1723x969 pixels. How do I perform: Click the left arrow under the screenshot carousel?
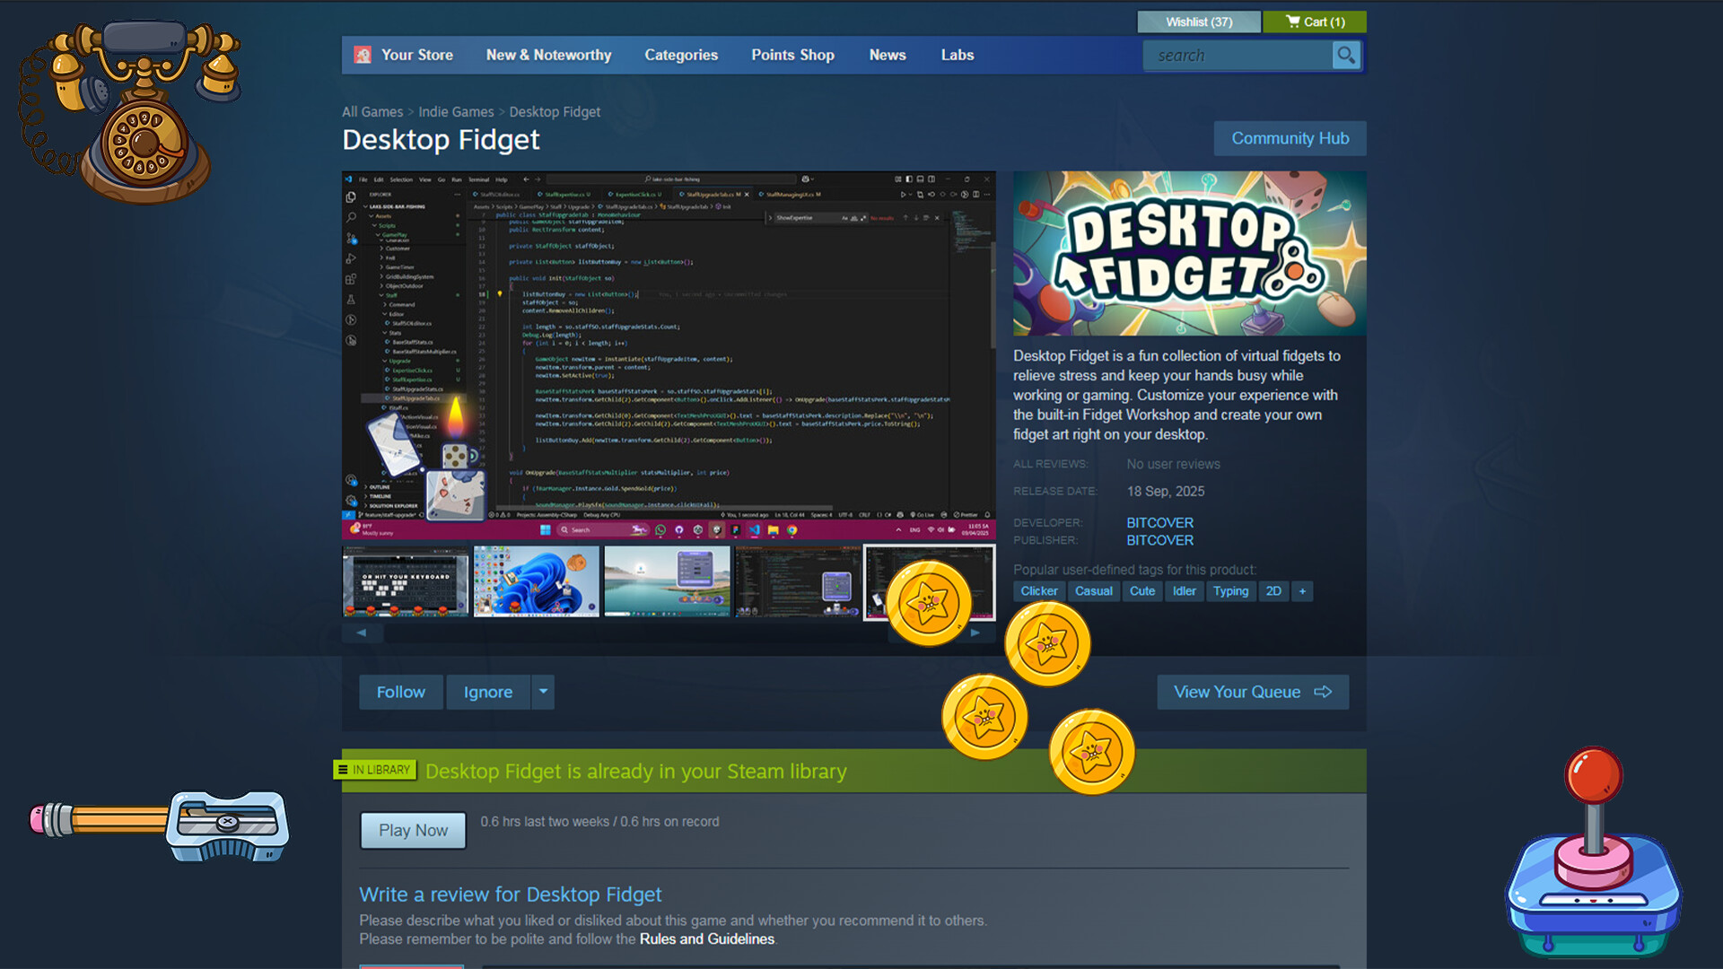coord(362,633)
